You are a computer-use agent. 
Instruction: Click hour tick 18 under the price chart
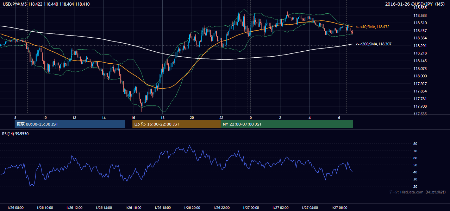[x=162, y=117]
